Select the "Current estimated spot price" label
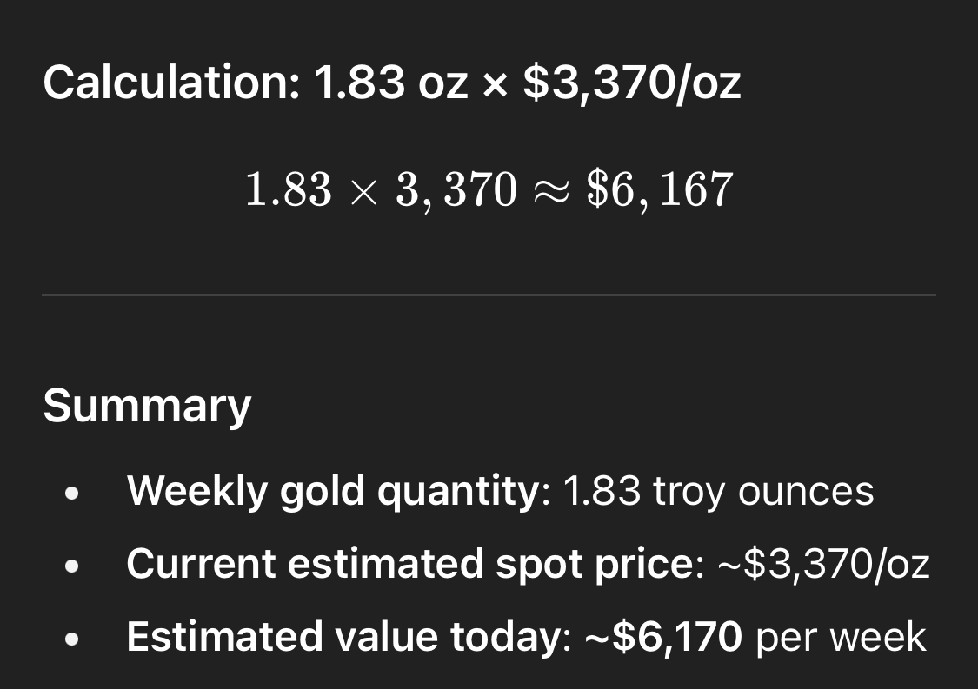The width and height of the screenshot is (978, 689). pos(409,565)
